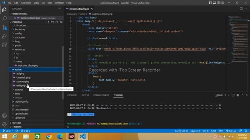
Task: Open notifications bell in status bar
Action: pyautogui.click(x=246, y=131)
